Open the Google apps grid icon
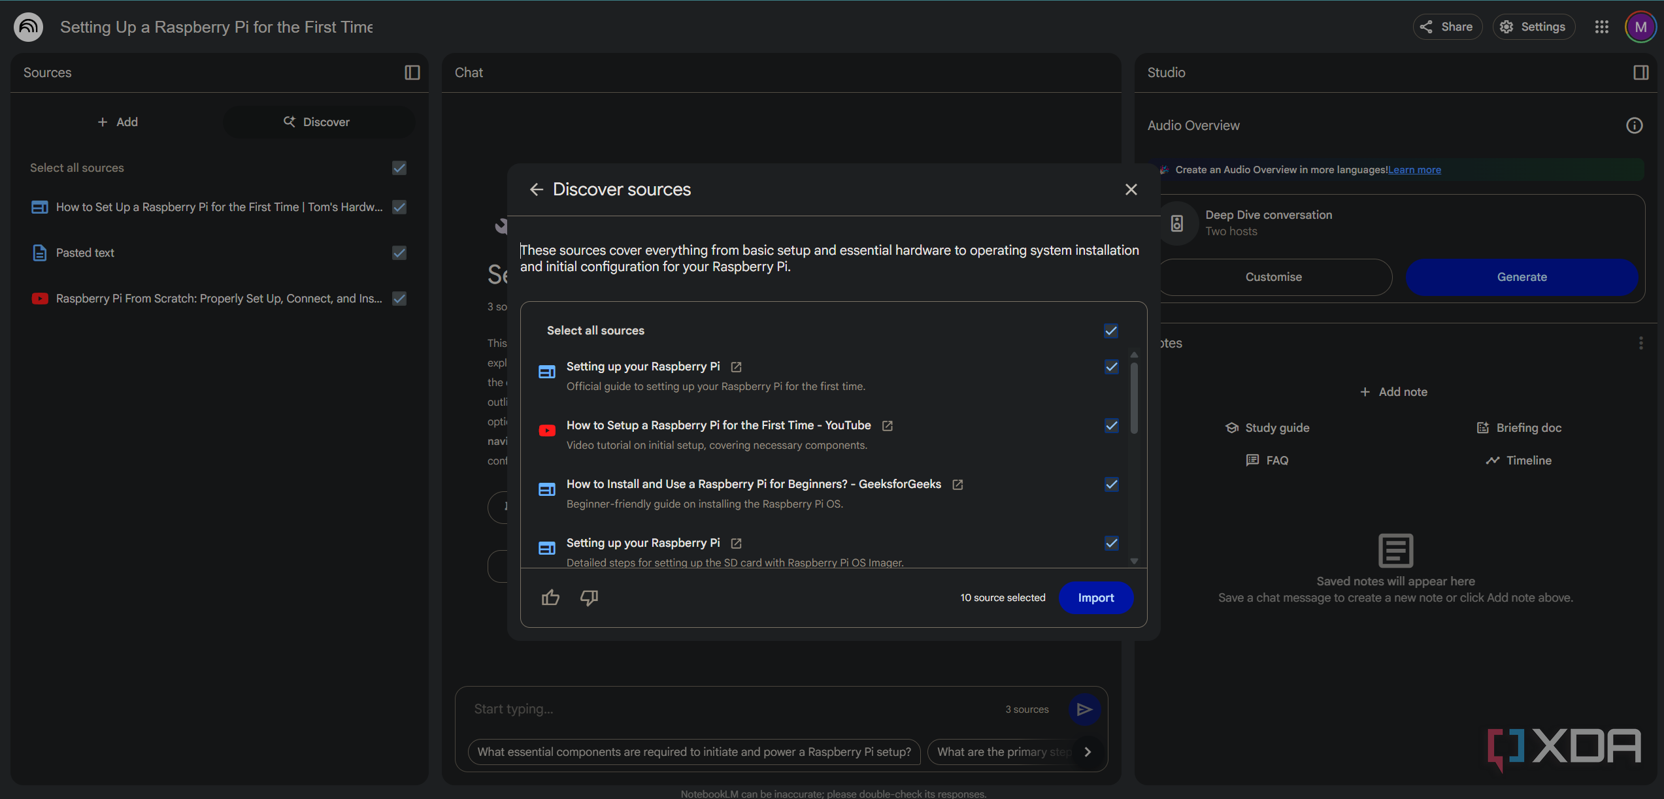The height and width of the screenshot is (799, 1664). [1601, 27]
